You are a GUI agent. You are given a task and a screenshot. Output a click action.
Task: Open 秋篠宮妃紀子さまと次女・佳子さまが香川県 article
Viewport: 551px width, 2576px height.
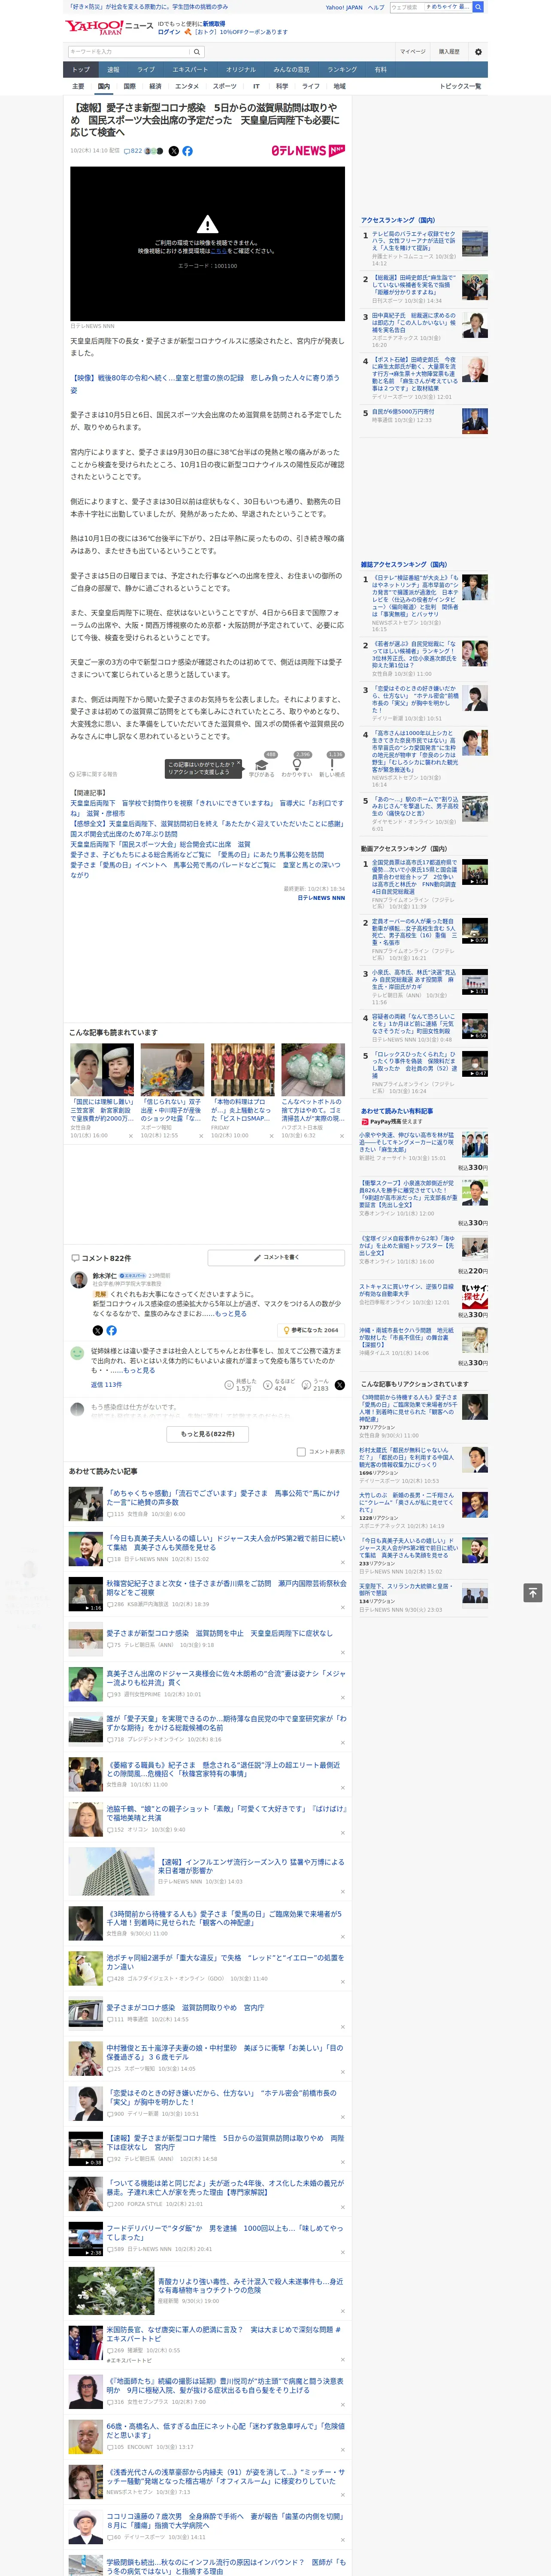click(226, 1588)
